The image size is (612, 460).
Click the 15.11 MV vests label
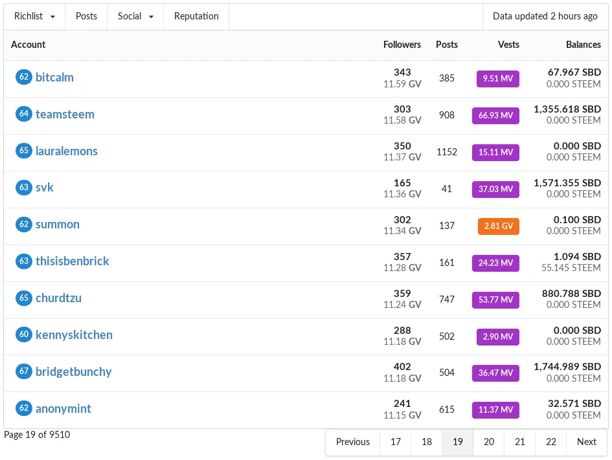pos(495,153)
